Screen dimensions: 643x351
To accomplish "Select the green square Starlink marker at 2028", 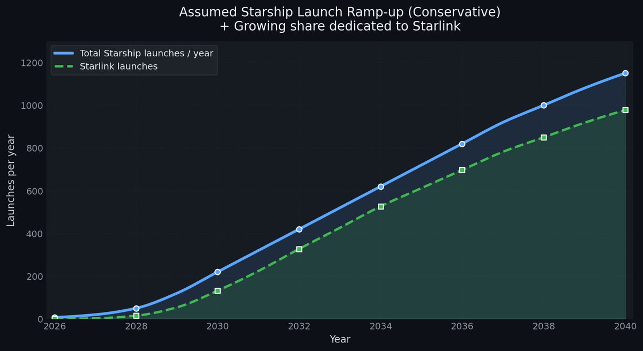I will [136, 316].
